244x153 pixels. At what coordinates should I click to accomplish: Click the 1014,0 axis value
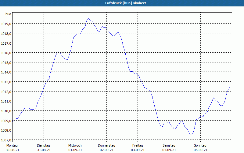[x=6, y=72]
